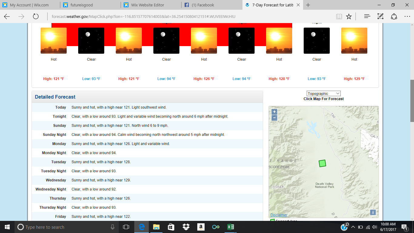
Task: Click the Cortana microphone icon
Action: [112, 227]
